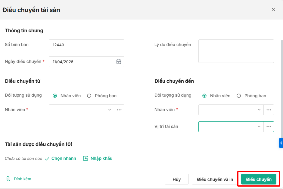Click the Hủy button

(177, 179)
